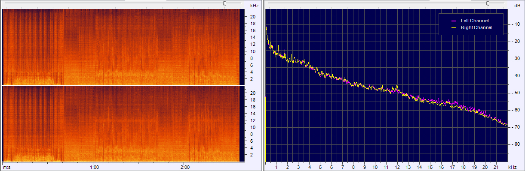Click the 1:00 time marker
The height and width of the screenshot is (171, 525).
pos(95,167)
